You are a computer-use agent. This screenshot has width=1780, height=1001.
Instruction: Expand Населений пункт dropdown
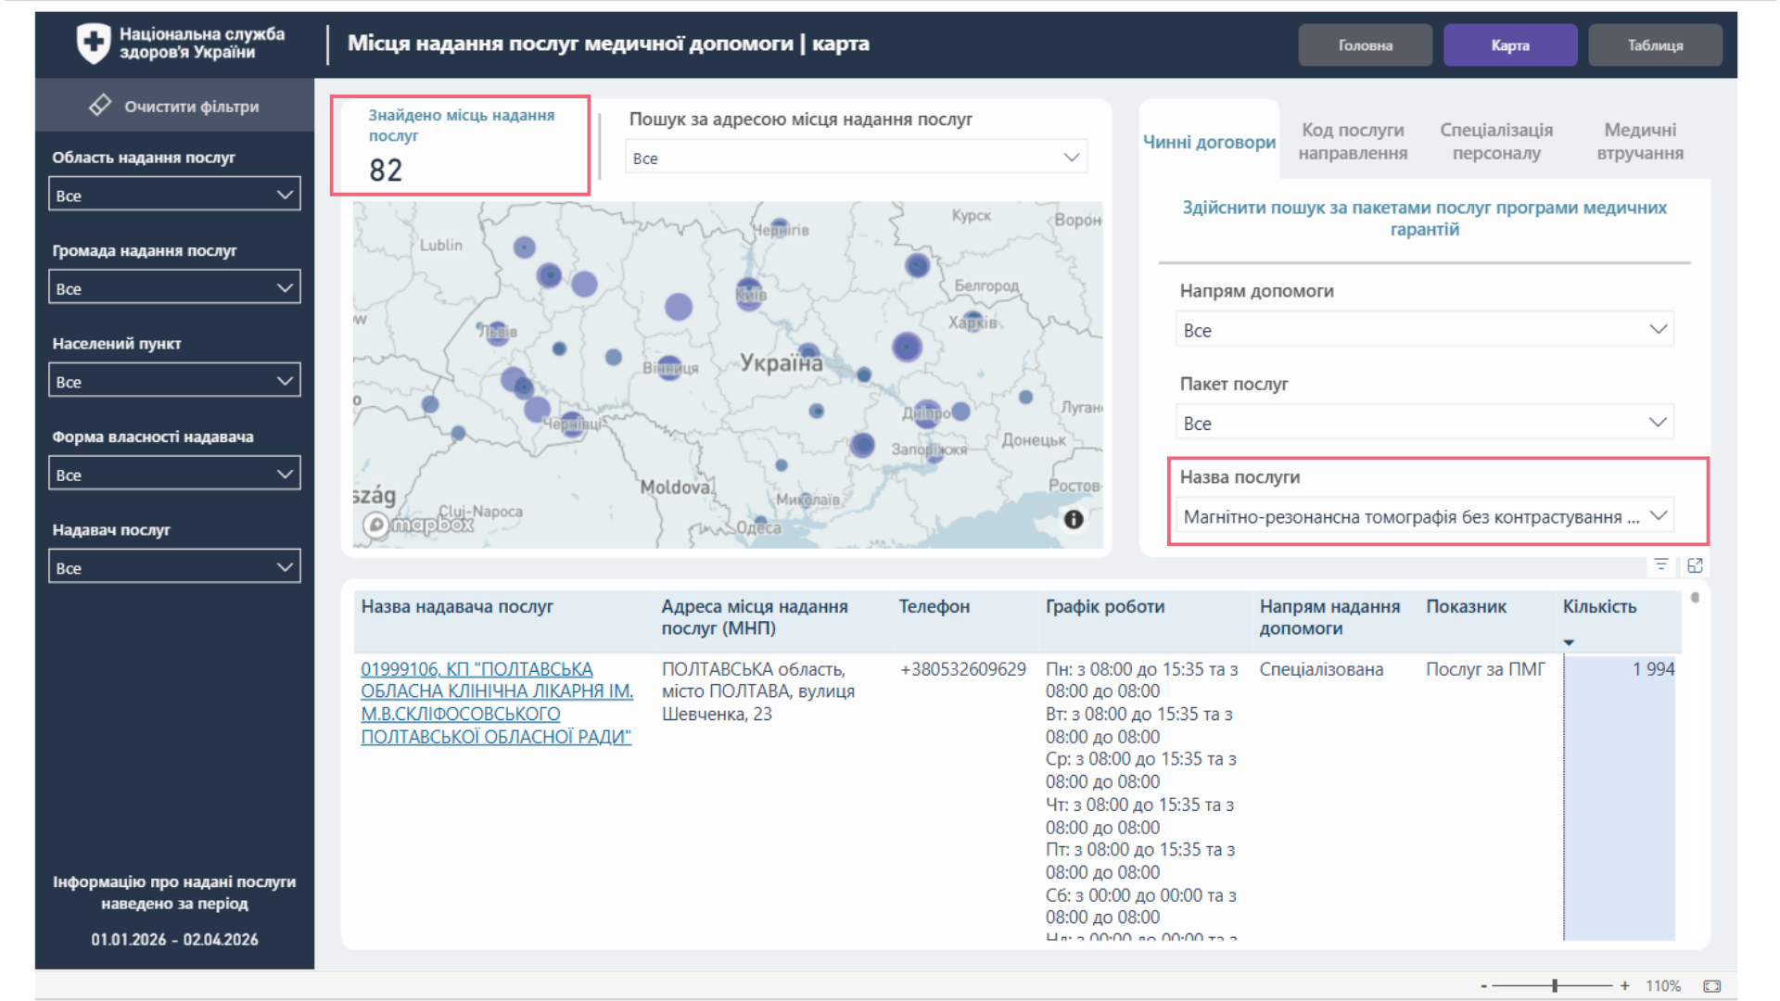174,381
